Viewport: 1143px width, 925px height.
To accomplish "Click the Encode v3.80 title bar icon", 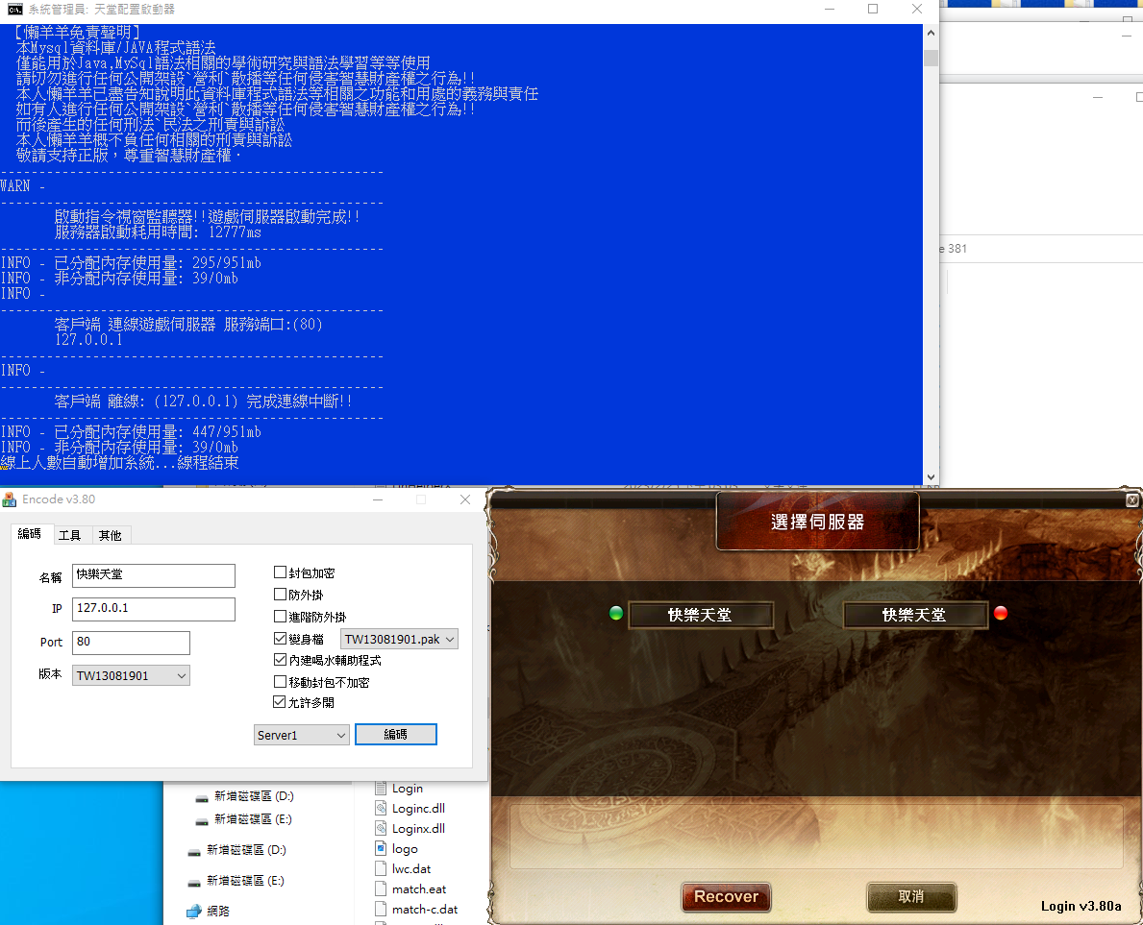I will pyautogui.click(x=10, y=499).
